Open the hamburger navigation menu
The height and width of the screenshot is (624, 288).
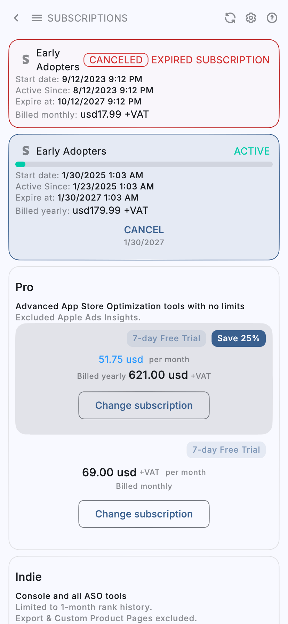(x=37, y=18)
